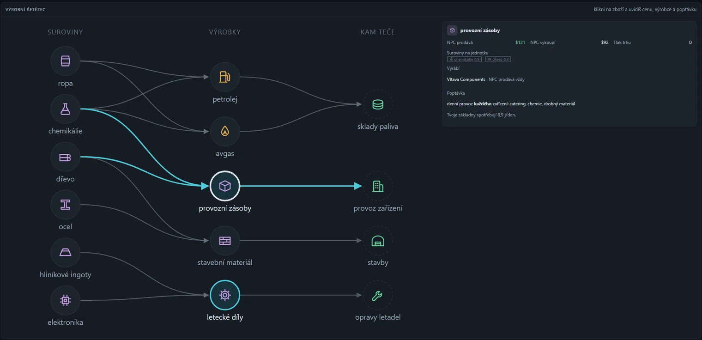Open the Vltava Components producer name
This screenshot has width=702, height=340.
[466, 79]
